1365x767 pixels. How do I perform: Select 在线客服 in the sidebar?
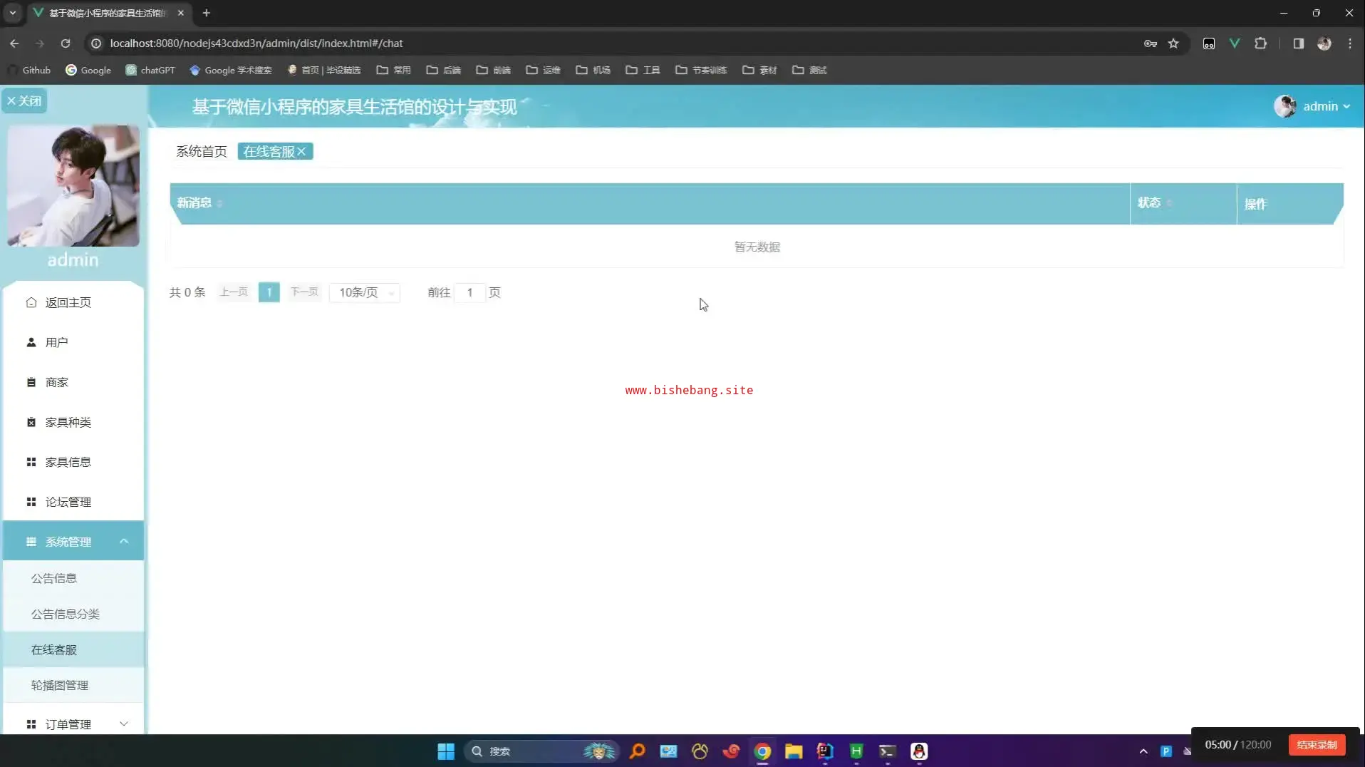click(54, 649)
